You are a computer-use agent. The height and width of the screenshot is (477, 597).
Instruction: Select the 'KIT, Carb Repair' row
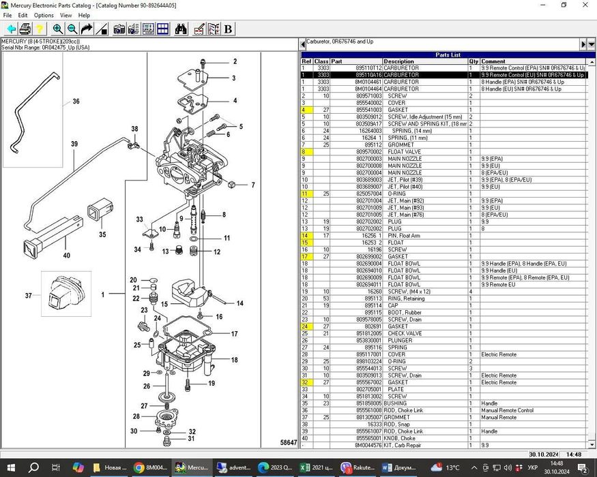pos(443,445)
